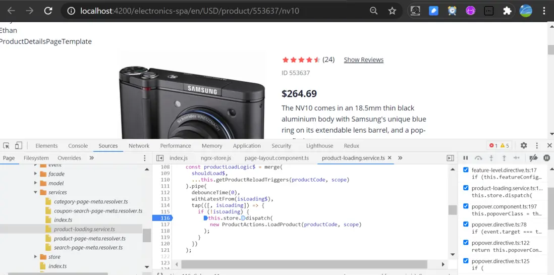Open Chrome three-dot main menu

(x=544, y=11)
